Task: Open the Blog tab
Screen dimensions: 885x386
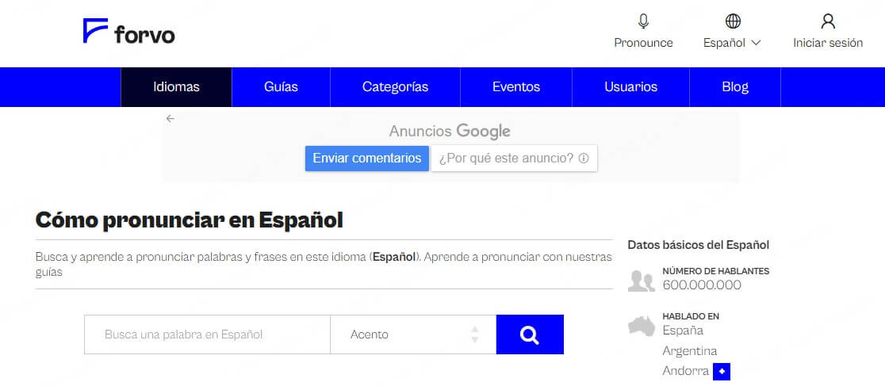Action: pos(735,87)
